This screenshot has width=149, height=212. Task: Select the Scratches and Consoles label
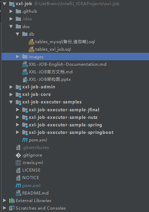[x=41, y=208]
